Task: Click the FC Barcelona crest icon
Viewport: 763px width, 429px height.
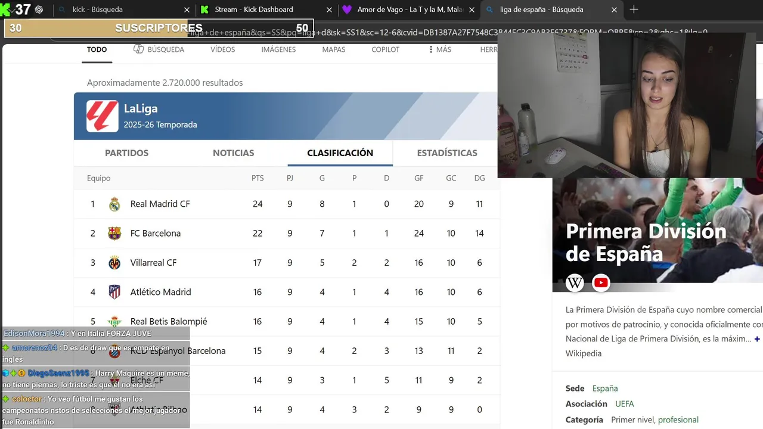Action: point(114,234)
